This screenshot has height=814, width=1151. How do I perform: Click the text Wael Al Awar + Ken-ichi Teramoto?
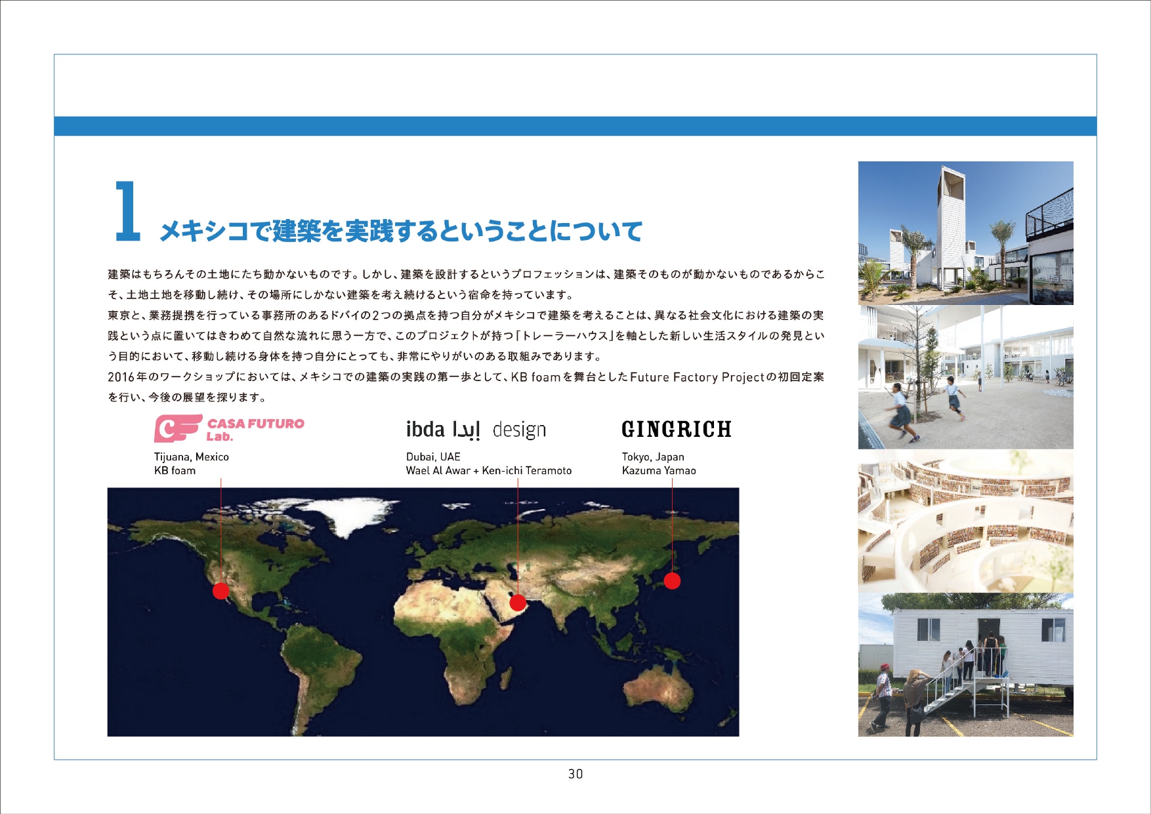489,470
